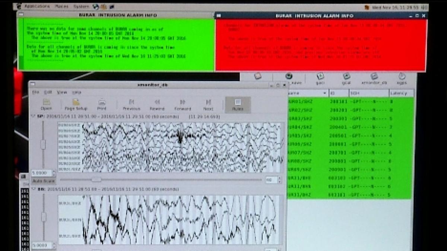Open Page Setup from the toolbar
The image size is (447, 251).
(76, 104)
